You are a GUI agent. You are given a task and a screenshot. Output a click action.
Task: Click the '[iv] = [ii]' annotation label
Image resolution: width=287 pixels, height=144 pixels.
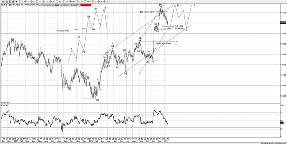click(x=179, y=26)
